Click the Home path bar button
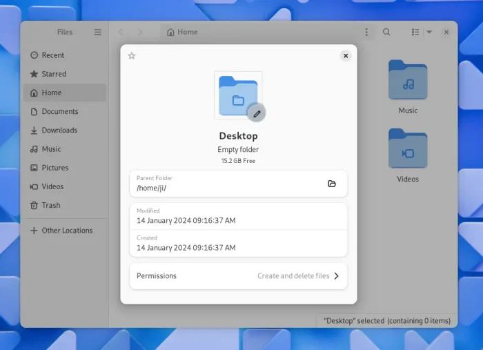The height and width of the screenshot is (350, 483). coord(182,32)
